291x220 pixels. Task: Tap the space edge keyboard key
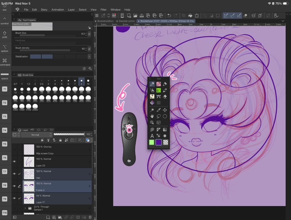5,76
